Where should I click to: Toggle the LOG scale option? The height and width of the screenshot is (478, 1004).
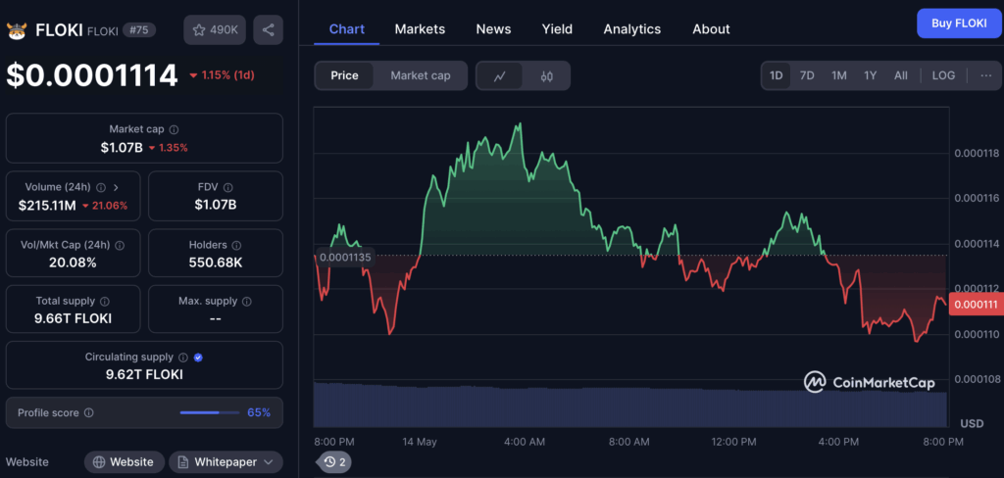943,75
